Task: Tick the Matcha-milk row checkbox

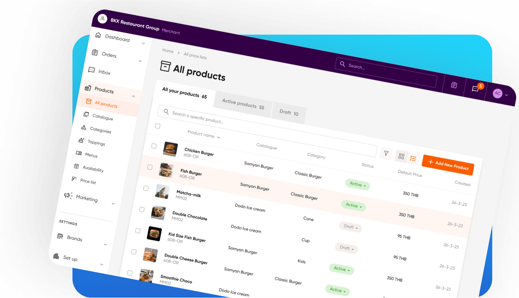Action: [x=146, y=188]
